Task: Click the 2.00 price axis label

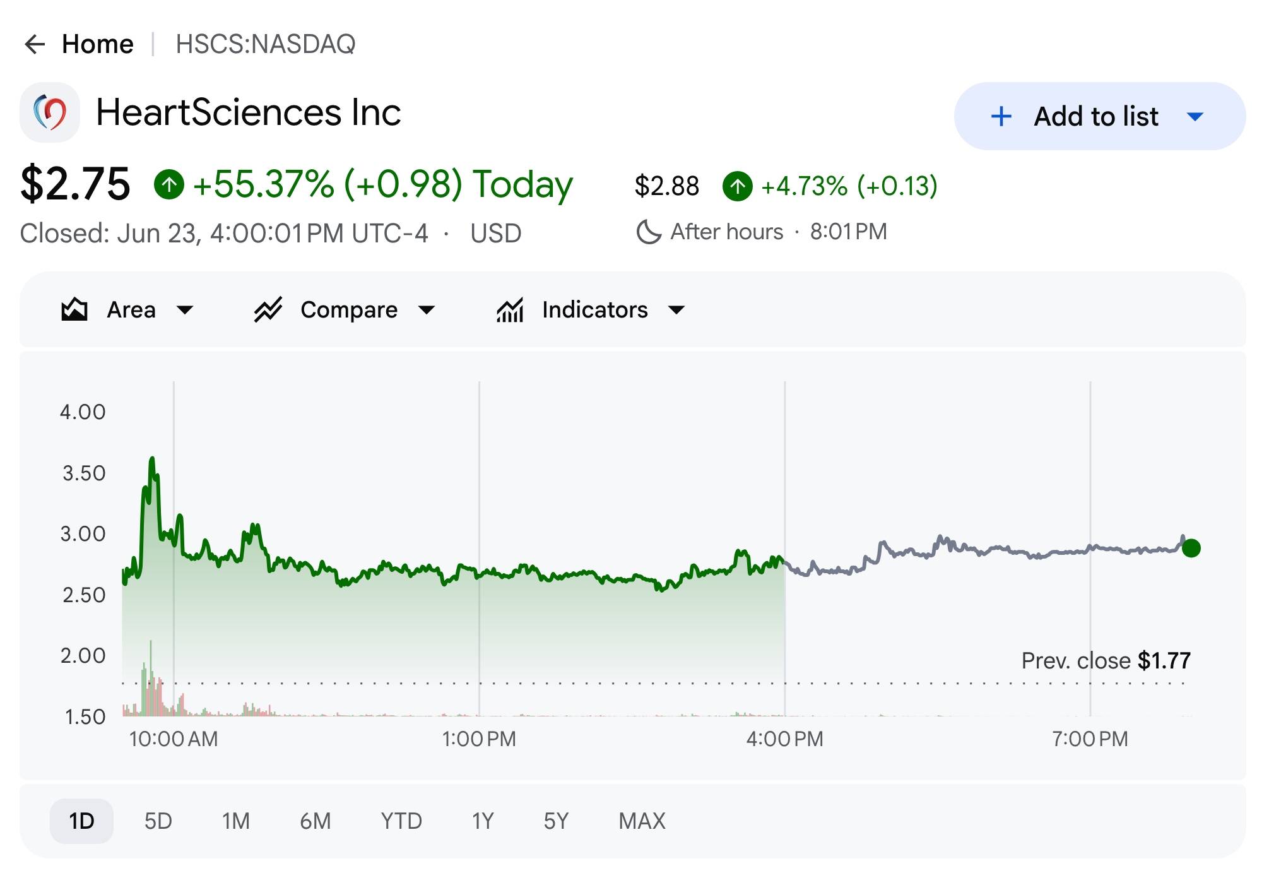Action: (83, 656)
